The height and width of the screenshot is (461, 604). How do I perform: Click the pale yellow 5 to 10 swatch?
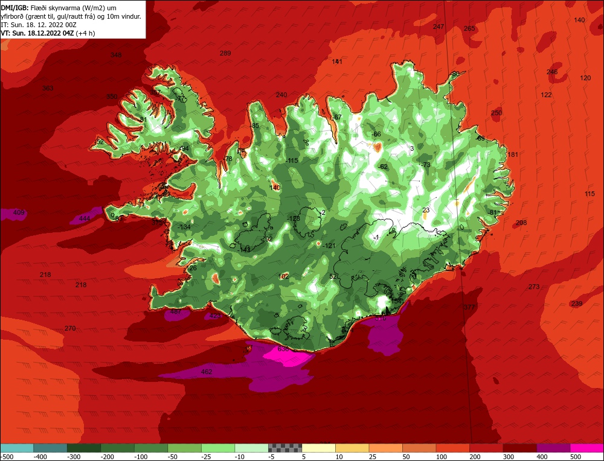pos(318,448)
